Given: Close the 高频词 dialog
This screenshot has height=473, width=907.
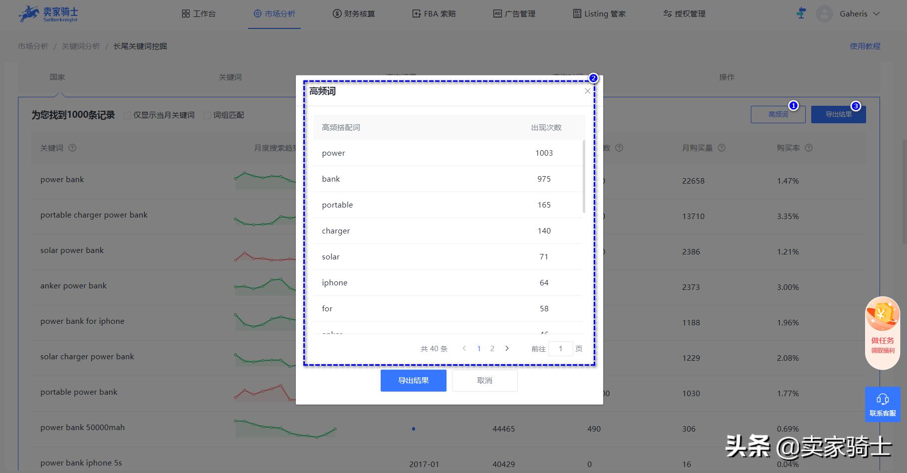Looking at the screenshot, I should coord(587,91).
